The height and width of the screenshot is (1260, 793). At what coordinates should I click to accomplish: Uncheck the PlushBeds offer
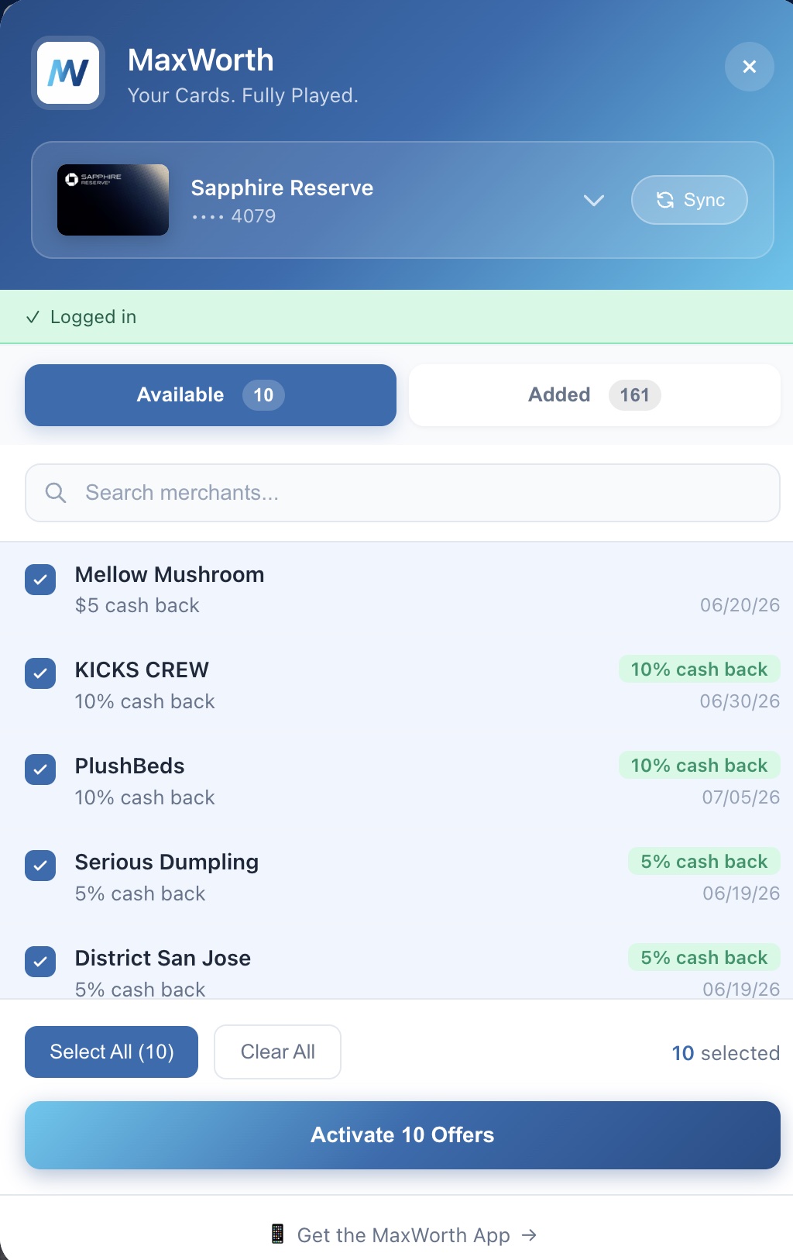pos(40,769)
